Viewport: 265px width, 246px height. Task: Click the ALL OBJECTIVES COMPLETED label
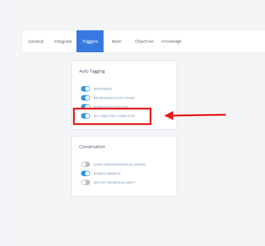click(x=114, y=116)
